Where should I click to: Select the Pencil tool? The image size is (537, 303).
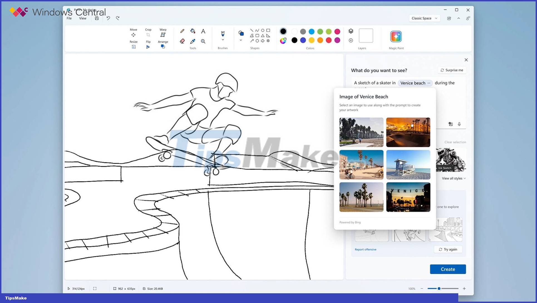point(182,31)
